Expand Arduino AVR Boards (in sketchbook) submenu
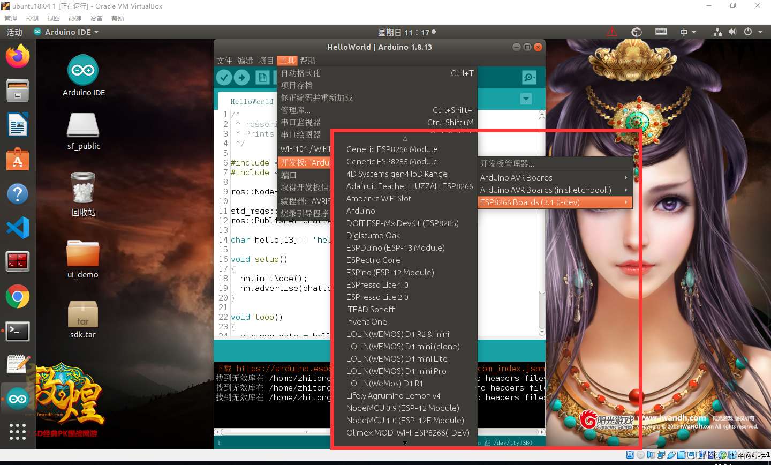The height and width of the screenshot is (465, 771). coord(555,190)
